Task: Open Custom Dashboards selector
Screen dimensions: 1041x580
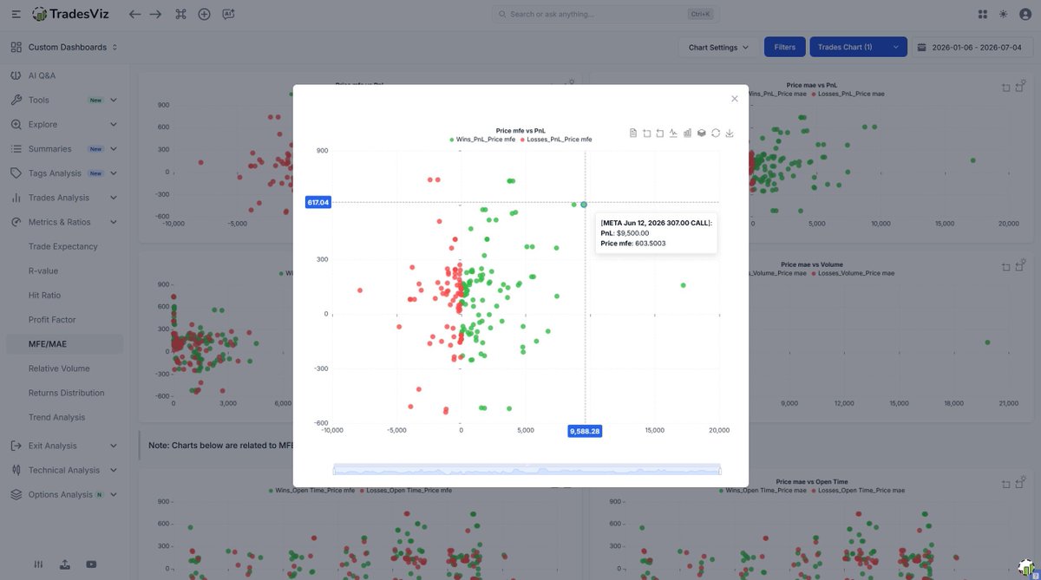Action: click(65, 47)
